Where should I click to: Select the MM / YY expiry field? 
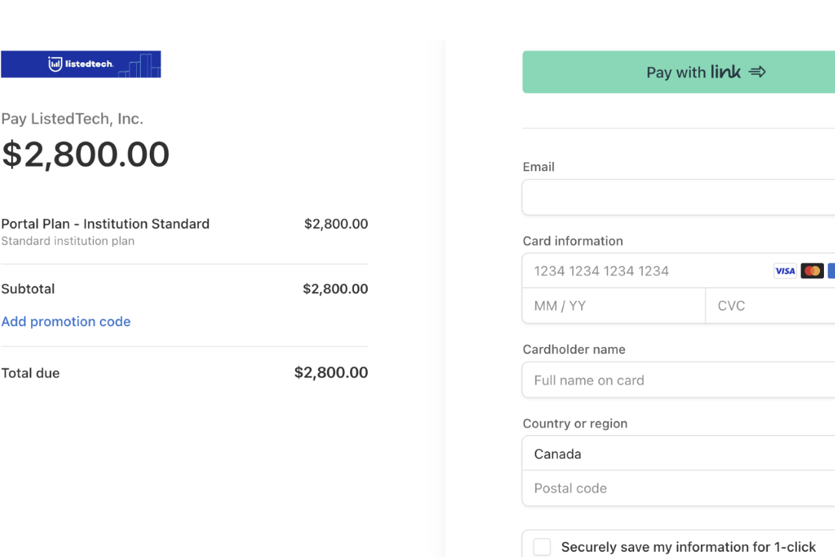[x=614, y=306]
